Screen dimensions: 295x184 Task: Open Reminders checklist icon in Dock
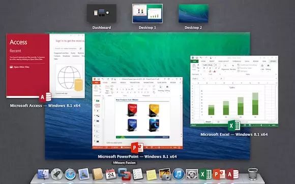click(x=138, y=174)
